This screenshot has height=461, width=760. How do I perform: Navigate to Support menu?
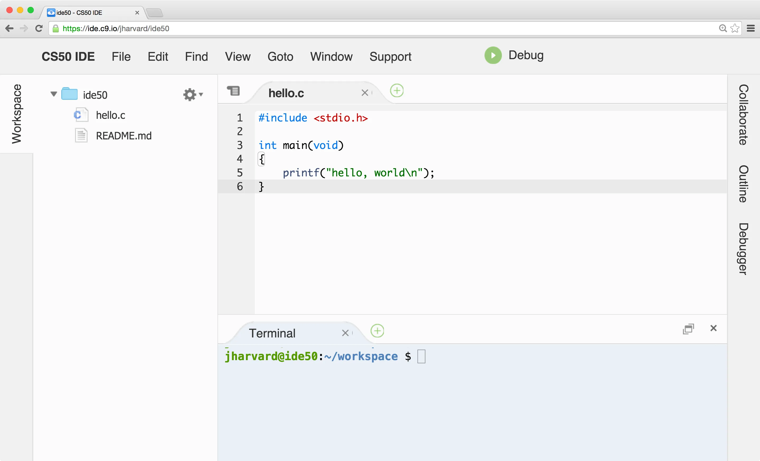click(390, 57)
